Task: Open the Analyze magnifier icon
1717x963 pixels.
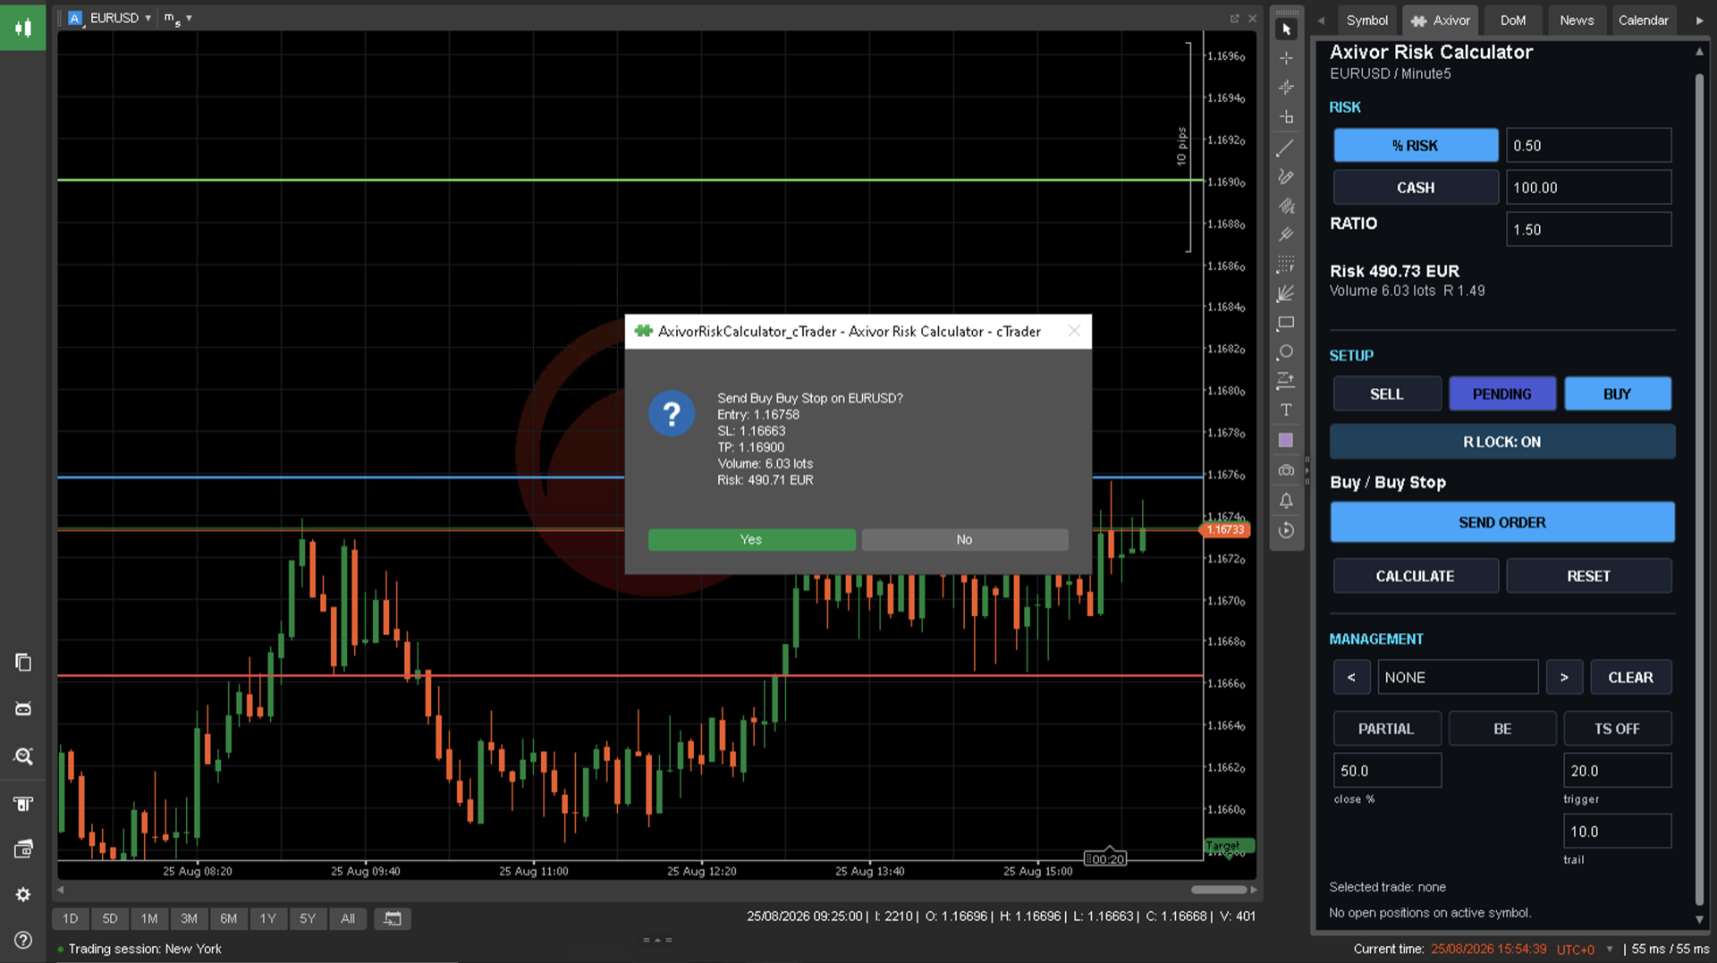Action: tap(23, 756)
